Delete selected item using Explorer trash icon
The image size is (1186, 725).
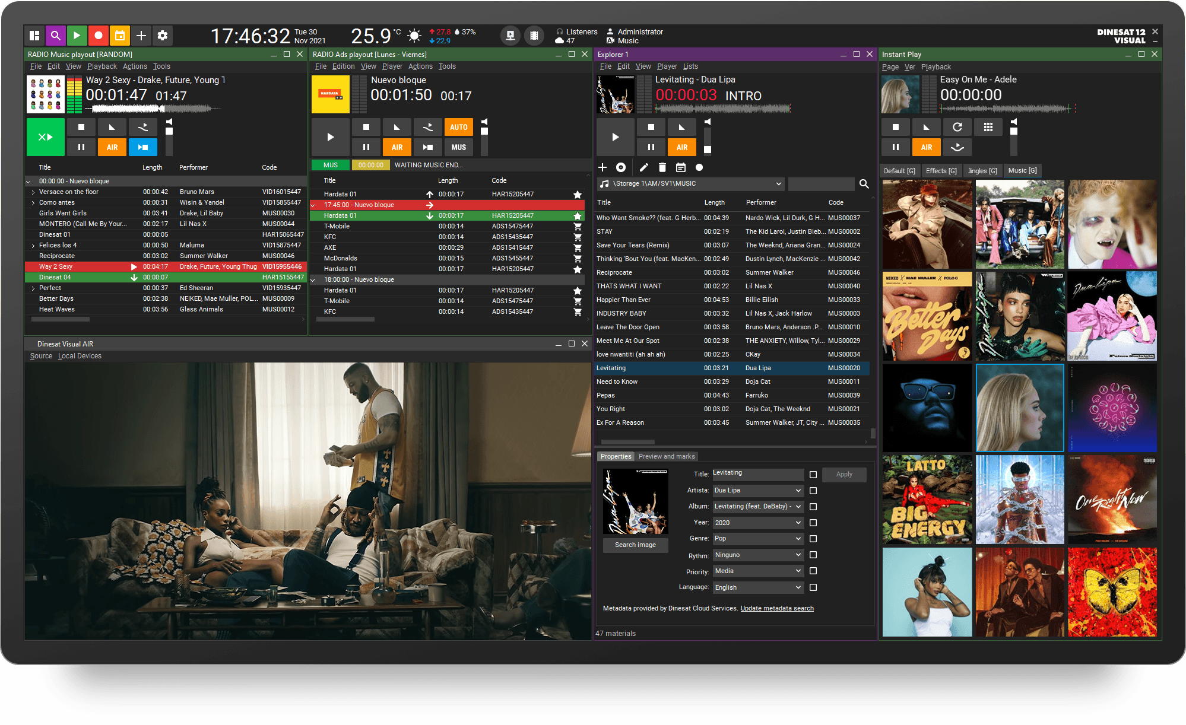point(662,167)
